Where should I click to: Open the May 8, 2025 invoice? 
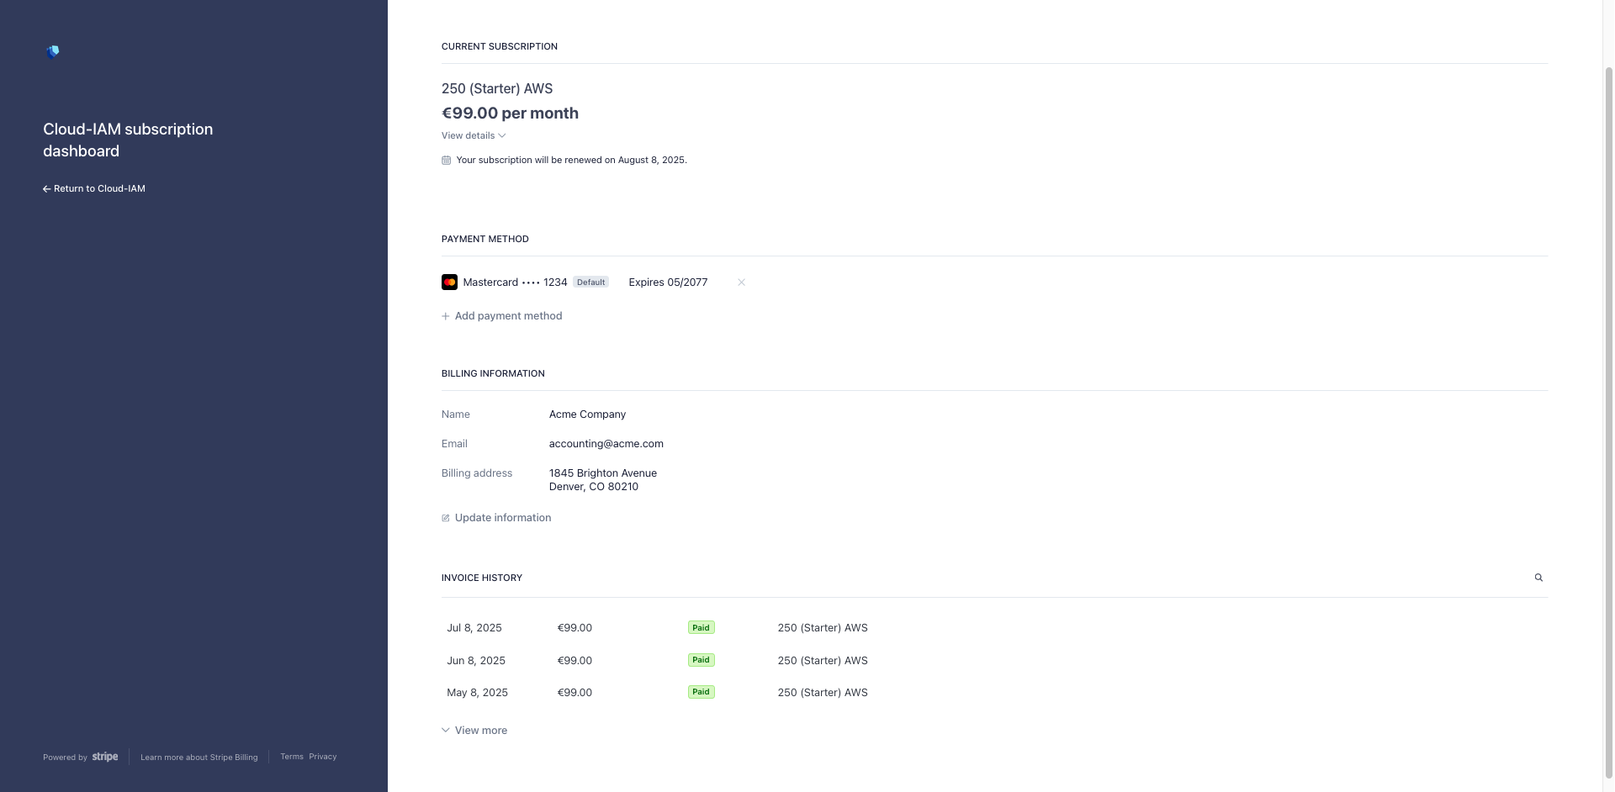[994, 693]
